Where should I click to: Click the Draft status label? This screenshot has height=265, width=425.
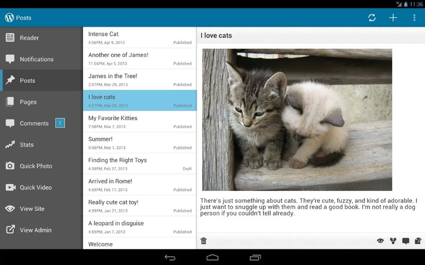point(187,169)
